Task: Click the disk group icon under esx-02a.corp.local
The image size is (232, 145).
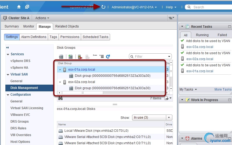Action: pos(71,88)
